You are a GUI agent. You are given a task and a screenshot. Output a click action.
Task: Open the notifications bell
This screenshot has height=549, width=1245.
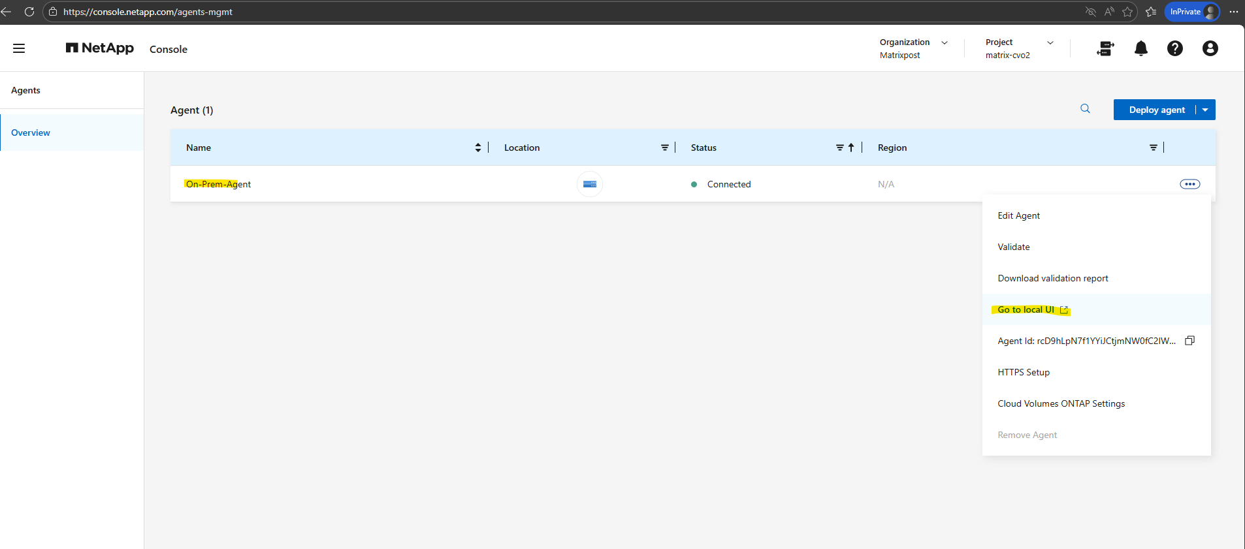[x=1141, y=48]
